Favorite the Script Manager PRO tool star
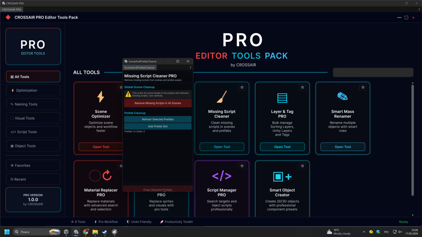The height and width of the screenshot is (237, 422). [242, 166]
